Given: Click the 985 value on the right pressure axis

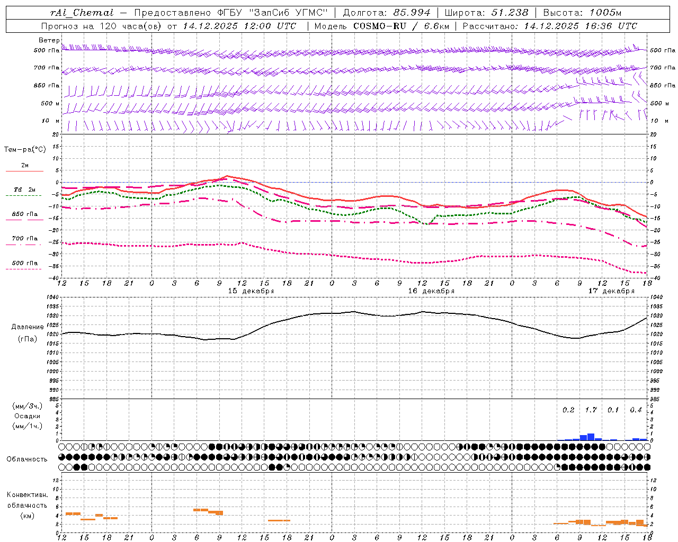Looking at the screenshot, I should click(656, 399).
